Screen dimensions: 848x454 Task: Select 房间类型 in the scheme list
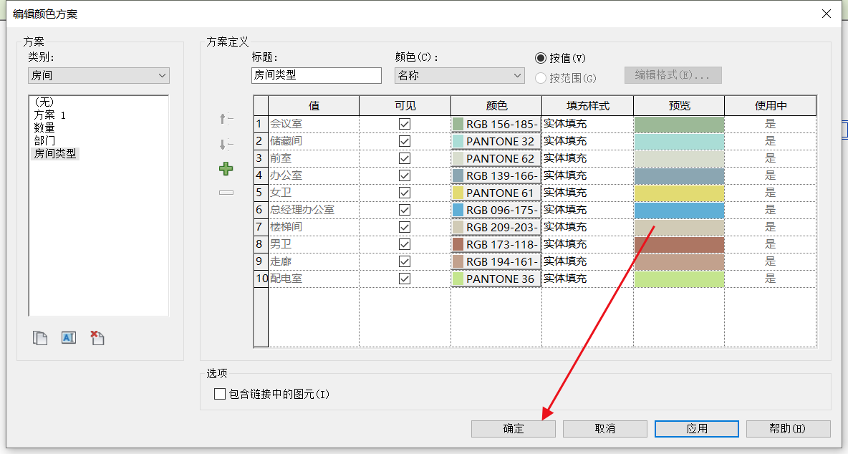[x=55, y=153]
